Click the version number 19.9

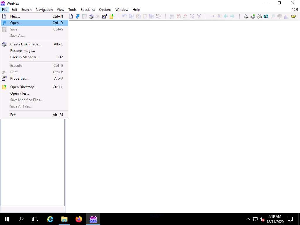tap(295, 10)
